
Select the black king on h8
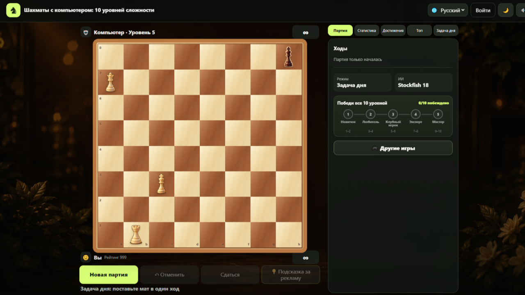point(289,57)
